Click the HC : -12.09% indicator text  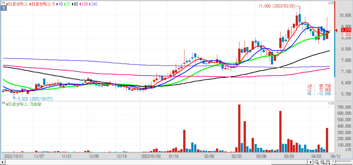point(319,94)
